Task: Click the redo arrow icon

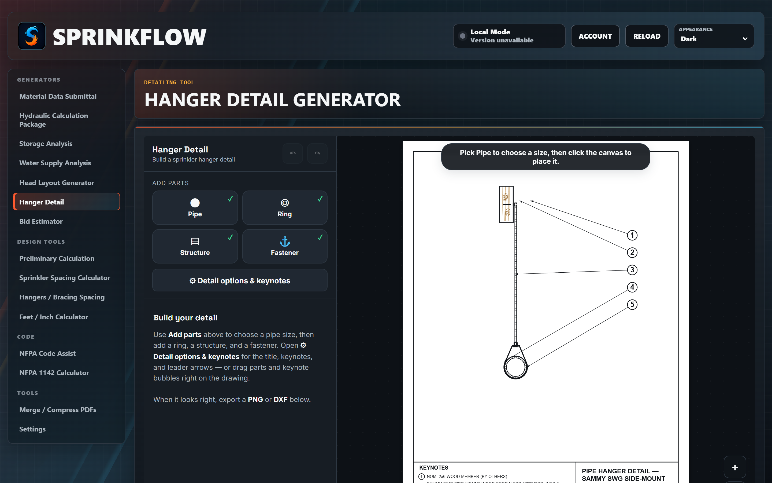Action: point(317,153)
